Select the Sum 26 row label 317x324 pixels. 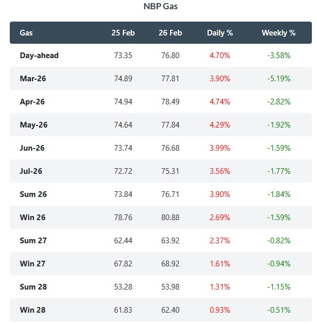pos(33,194)
